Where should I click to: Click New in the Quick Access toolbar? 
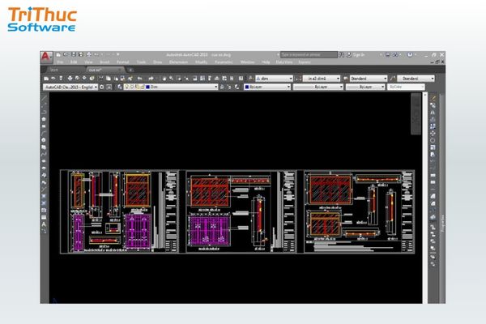[x=58, y=54]
